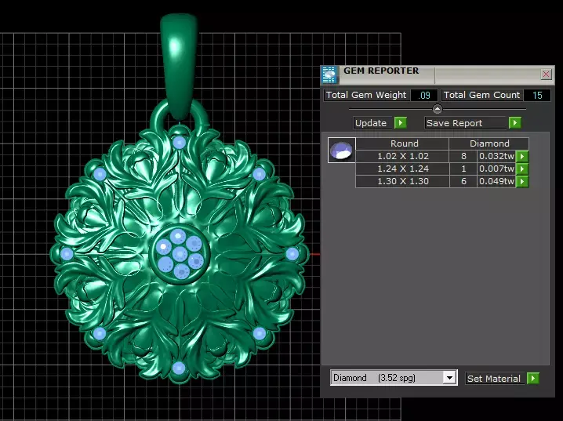Collapse the panel with the up-arrow toggle
Viewport: 563px width, 421px height.
tap(438, 109)
